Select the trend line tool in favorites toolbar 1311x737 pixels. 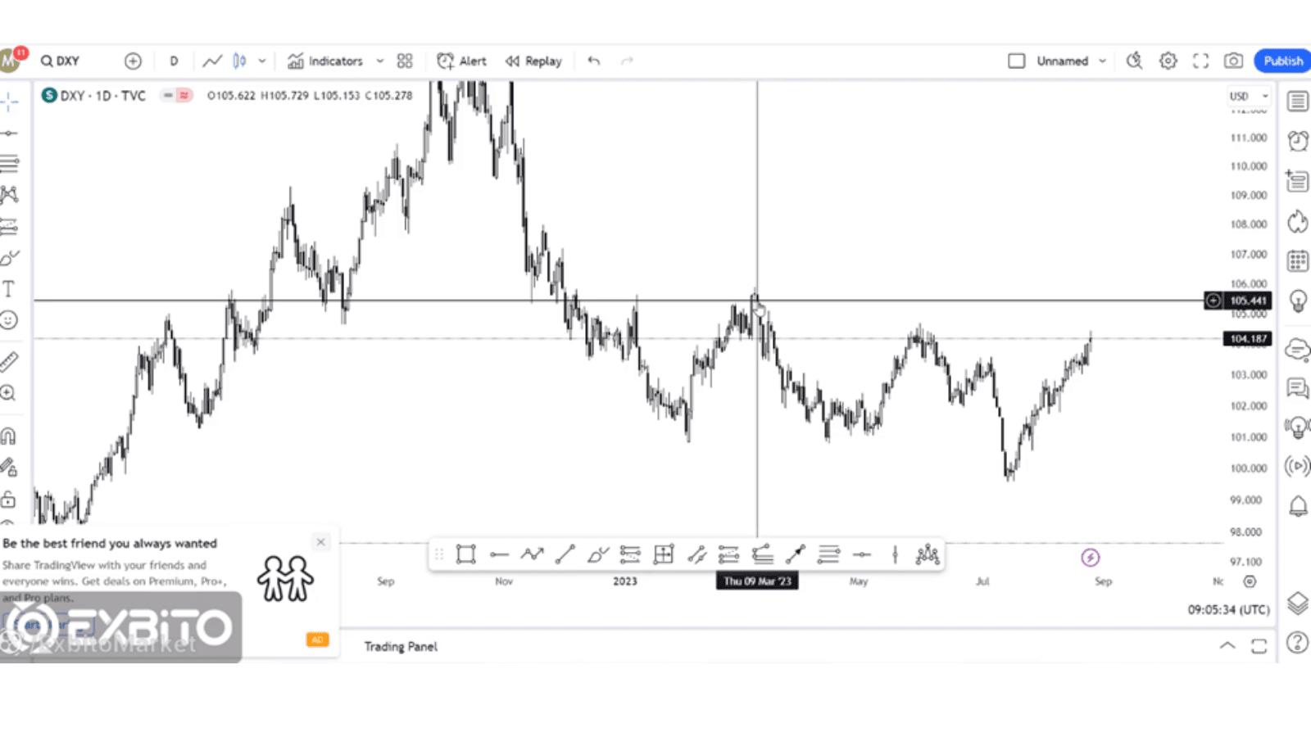[x=565, y=554]
